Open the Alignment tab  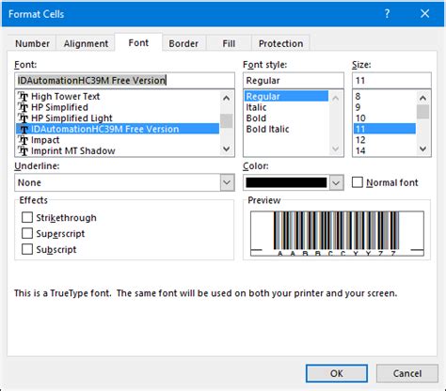click(86, 43)
